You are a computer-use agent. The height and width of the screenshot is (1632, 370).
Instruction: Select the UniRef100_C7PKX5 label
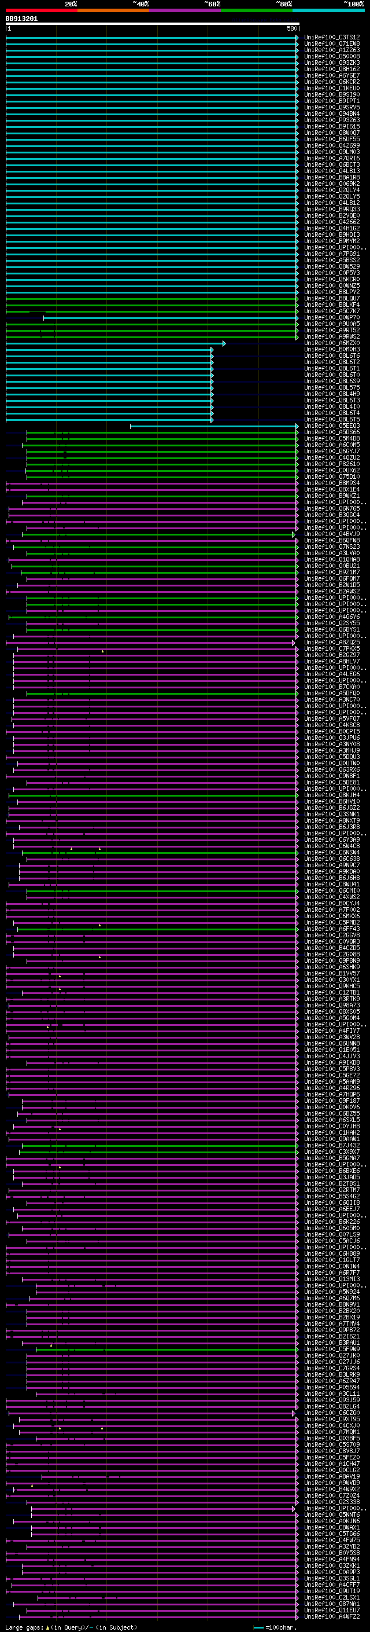(332, 649)
